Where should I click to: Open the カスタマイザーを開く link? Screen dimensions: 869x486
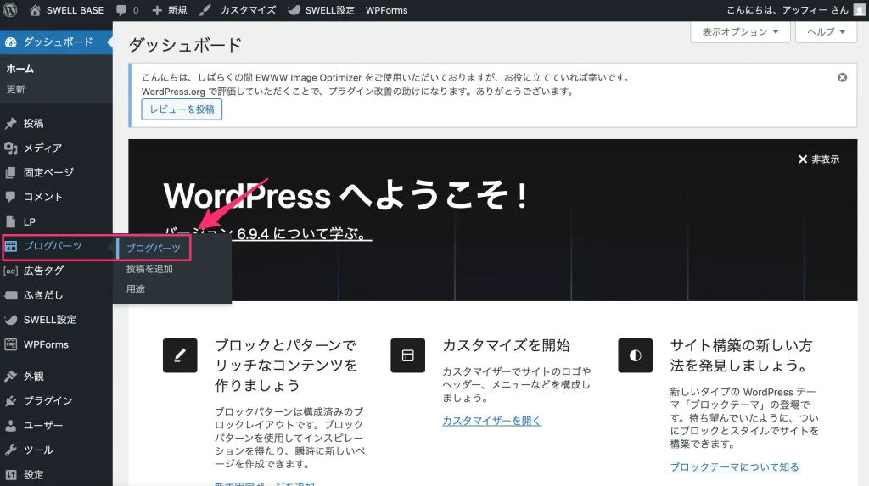[x=491, y=421]
